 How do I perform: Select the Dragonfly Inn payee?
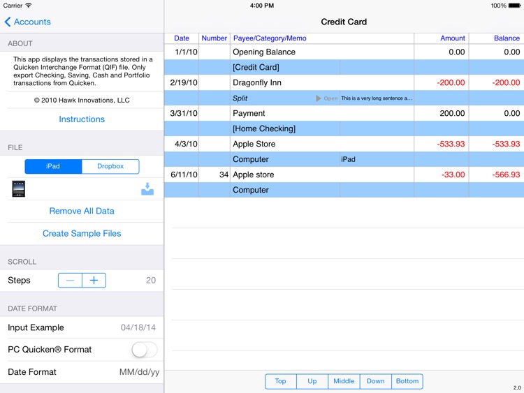[x=257, y=82]
